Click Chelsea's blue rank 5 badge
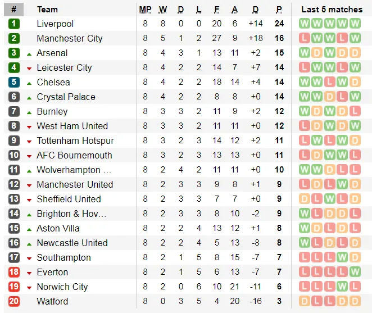This screenshot has height=313, width=372. click(14, 82)
